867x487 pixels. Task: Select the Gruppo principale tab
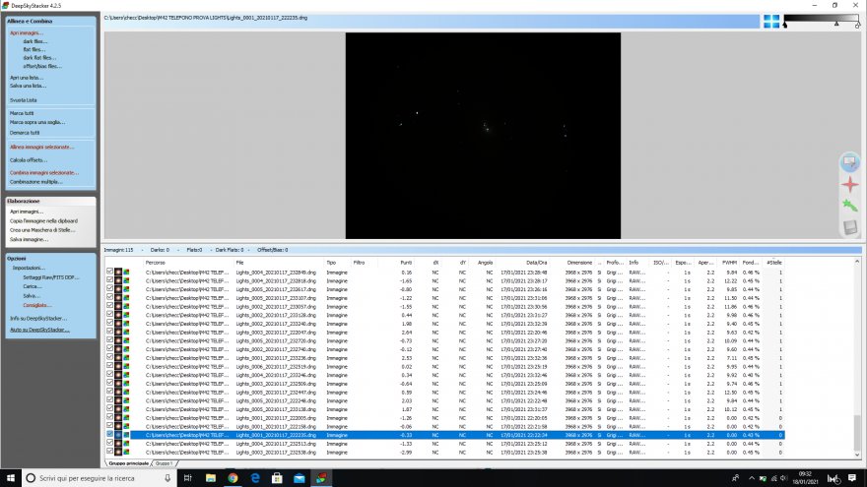point(128,462)
